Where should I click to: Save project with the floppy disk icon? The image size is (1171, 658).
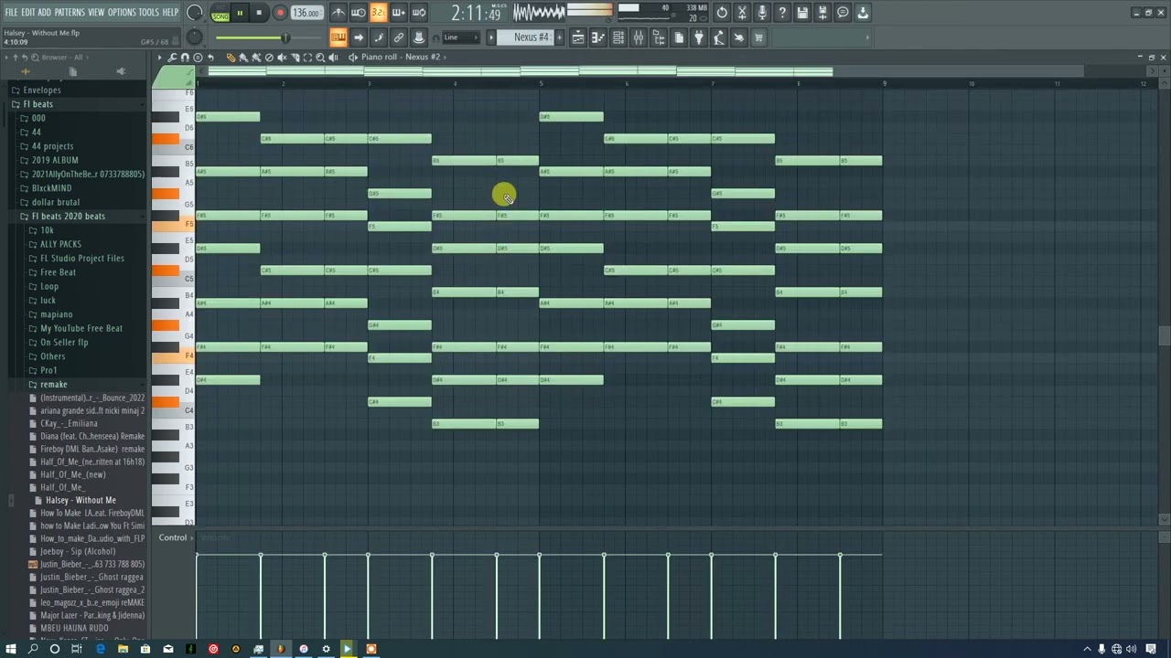pyautogui.click(x=802, y=13)
